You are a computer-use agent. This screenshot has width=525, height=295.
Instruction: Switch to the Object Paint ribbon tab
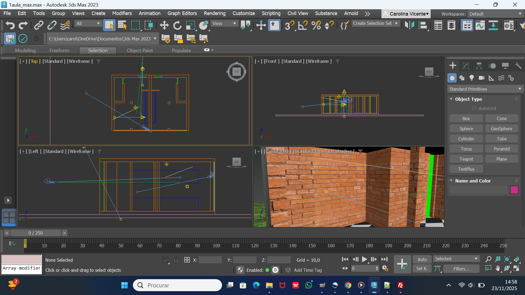coord(140,50)
